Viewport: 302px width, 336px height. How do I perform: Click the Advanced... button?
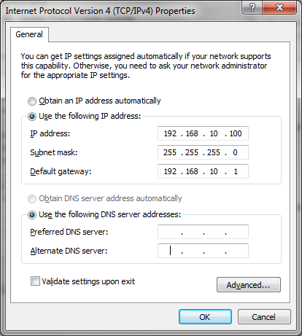[249, 284]
